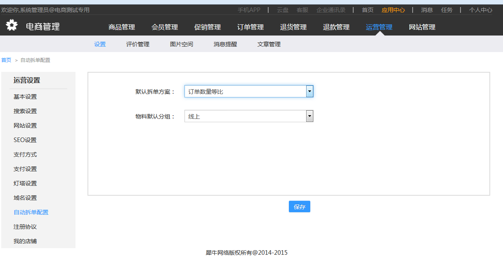The image size is (503, 275).
Task: Click the 默认拆单方案 label
Action: pos(156,92)
